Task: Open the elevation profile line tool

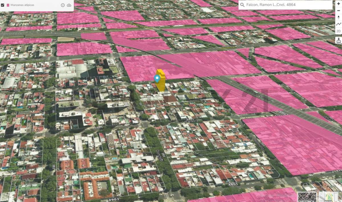Action: point(338,24)
